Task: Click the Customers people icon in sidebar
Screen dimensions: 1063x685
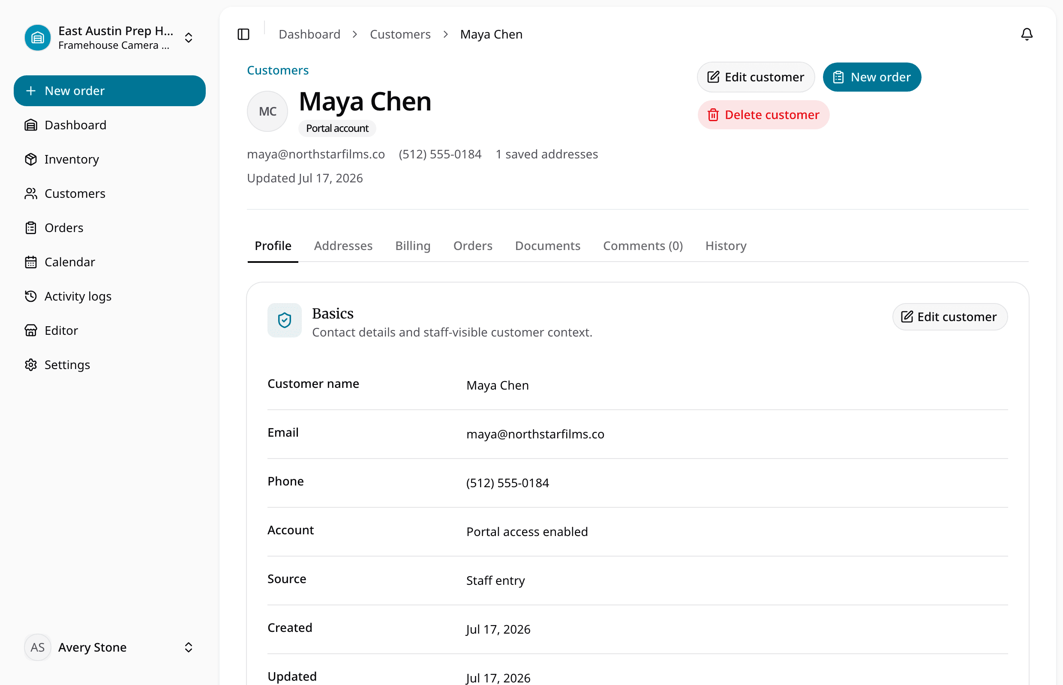Action: (x=31, y=194)
